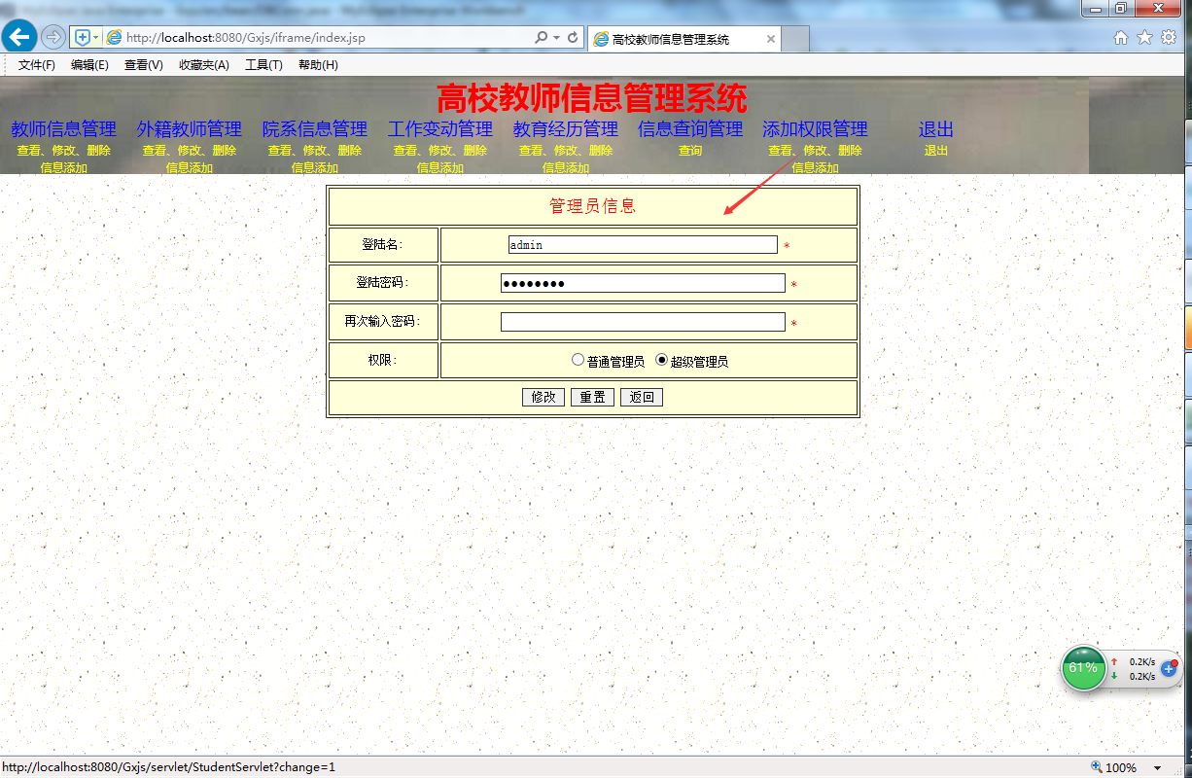Viewport: 1192px width, 778px height.
Task: Click 查看、修改、删除 under 外籍教师管理
Action: (189, 151)
